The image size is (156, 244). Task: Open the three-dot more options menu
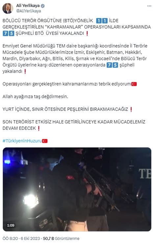pyautogui.click(x=149, y=6)
